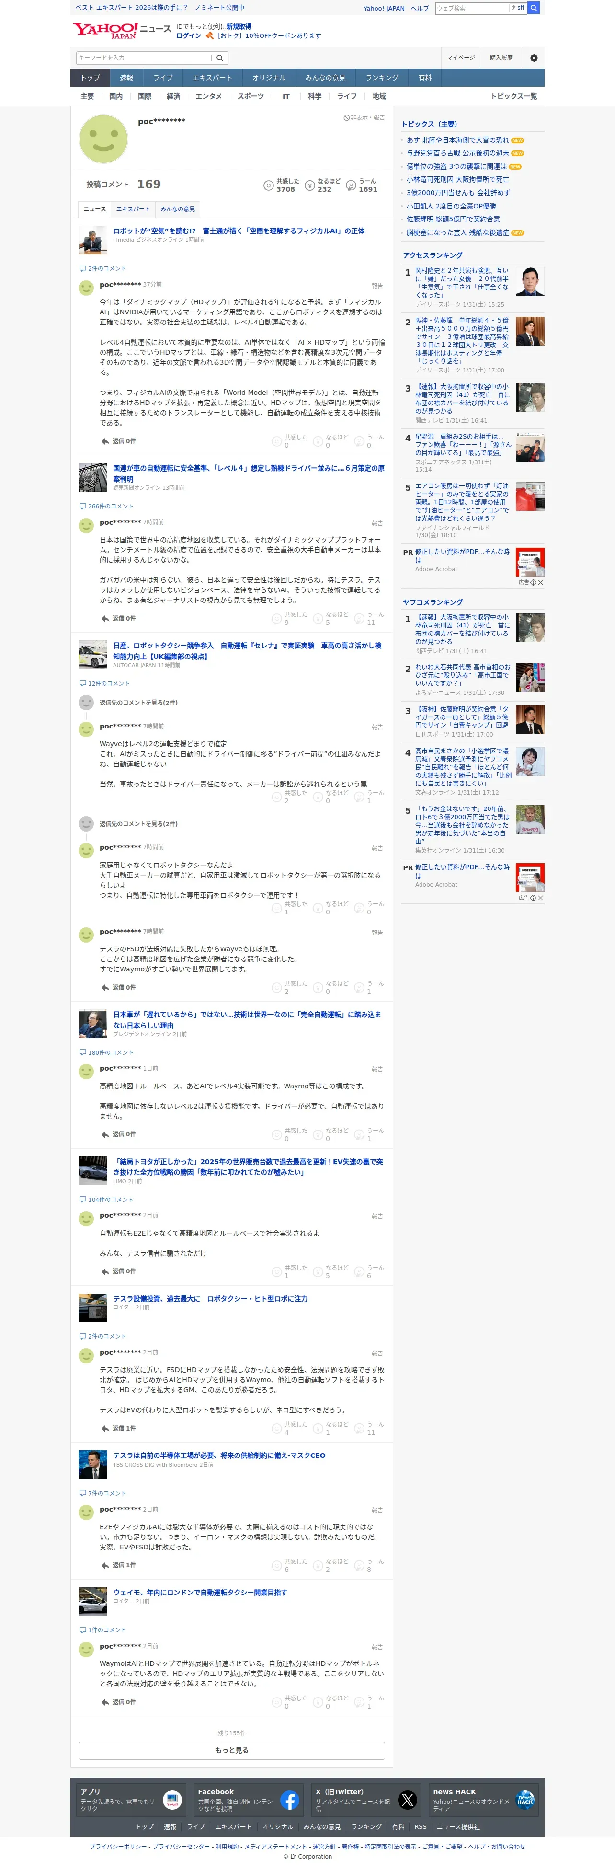
Task: Click マイページ button
Action: click(460, 58)
